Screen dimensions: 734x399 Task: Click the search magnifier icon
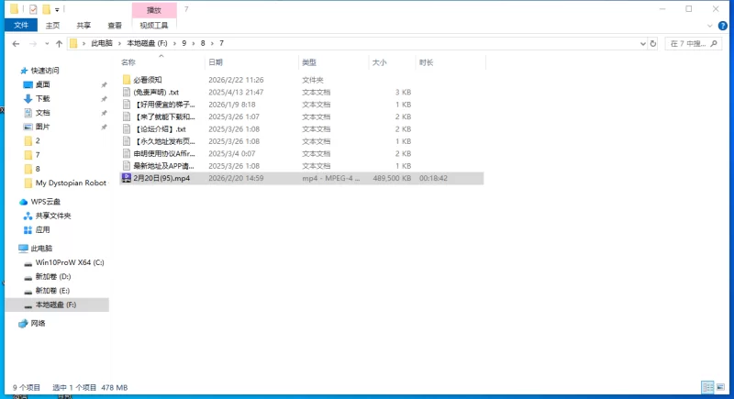tap(714, 43)
